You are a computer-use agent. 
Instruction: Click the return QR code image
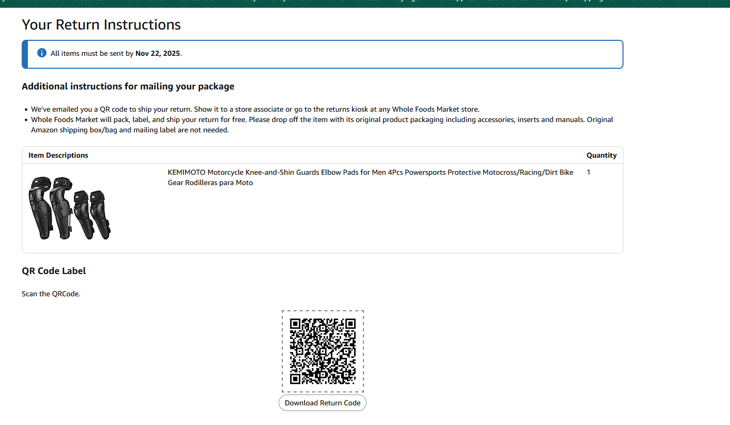pyautogui.click(x=323, y=352)
